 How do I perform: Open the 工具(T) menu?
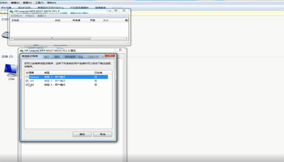(x=39, y=3)
